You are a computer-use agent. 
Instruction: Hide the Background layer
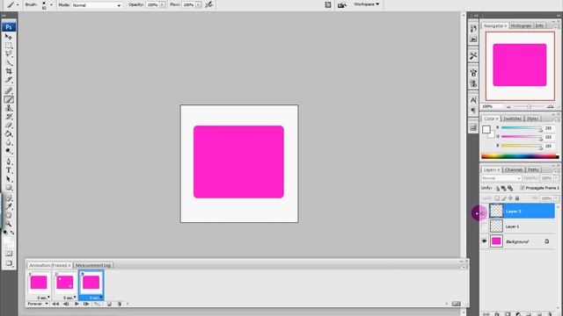point(484,241)
